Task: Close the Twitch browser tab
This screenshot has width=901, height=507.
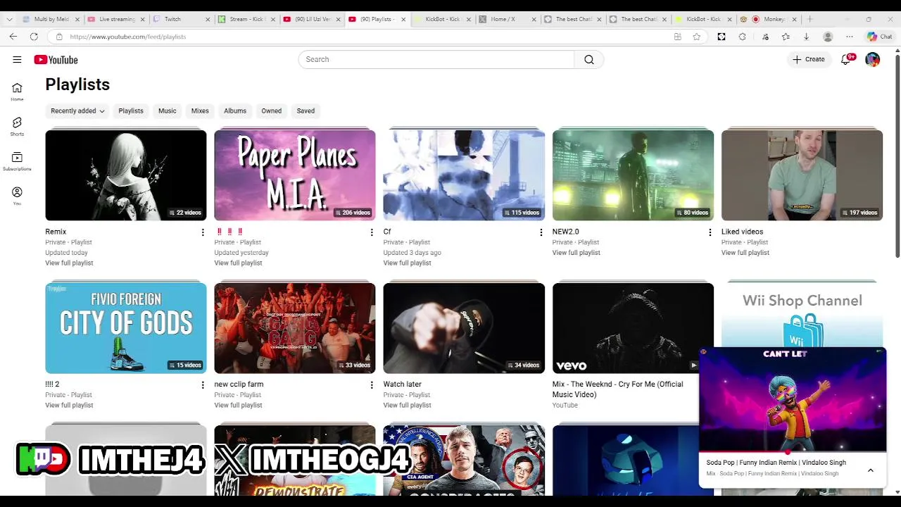Action: pyautogui.click(x=208, y=19)
